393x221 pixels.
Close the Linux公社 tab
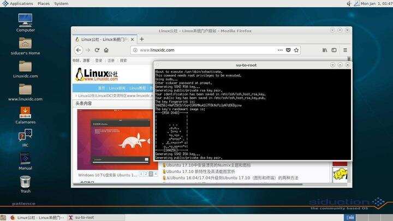[132, 39]
